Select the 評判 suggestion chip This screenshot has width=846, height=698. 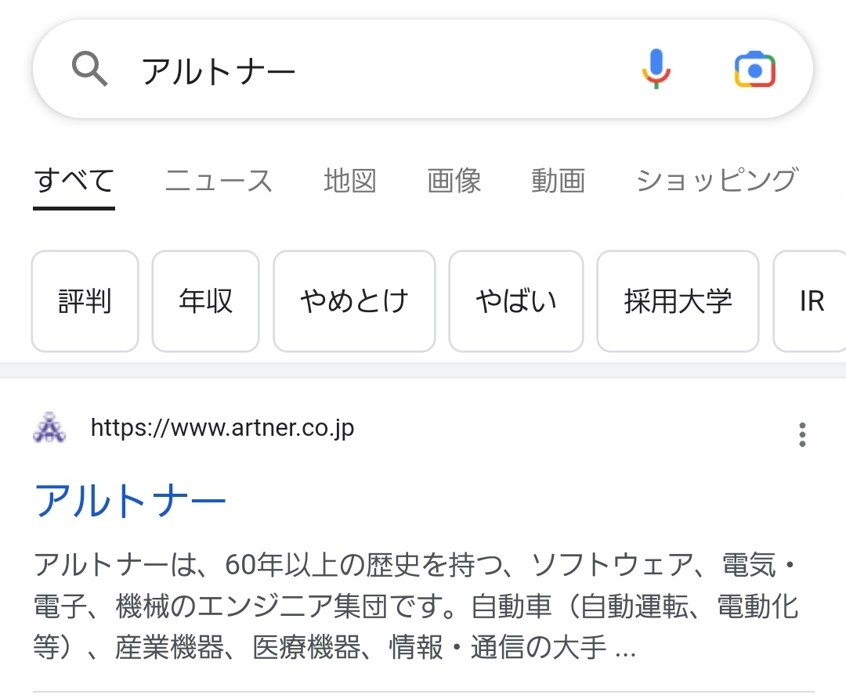coord(85,301)
